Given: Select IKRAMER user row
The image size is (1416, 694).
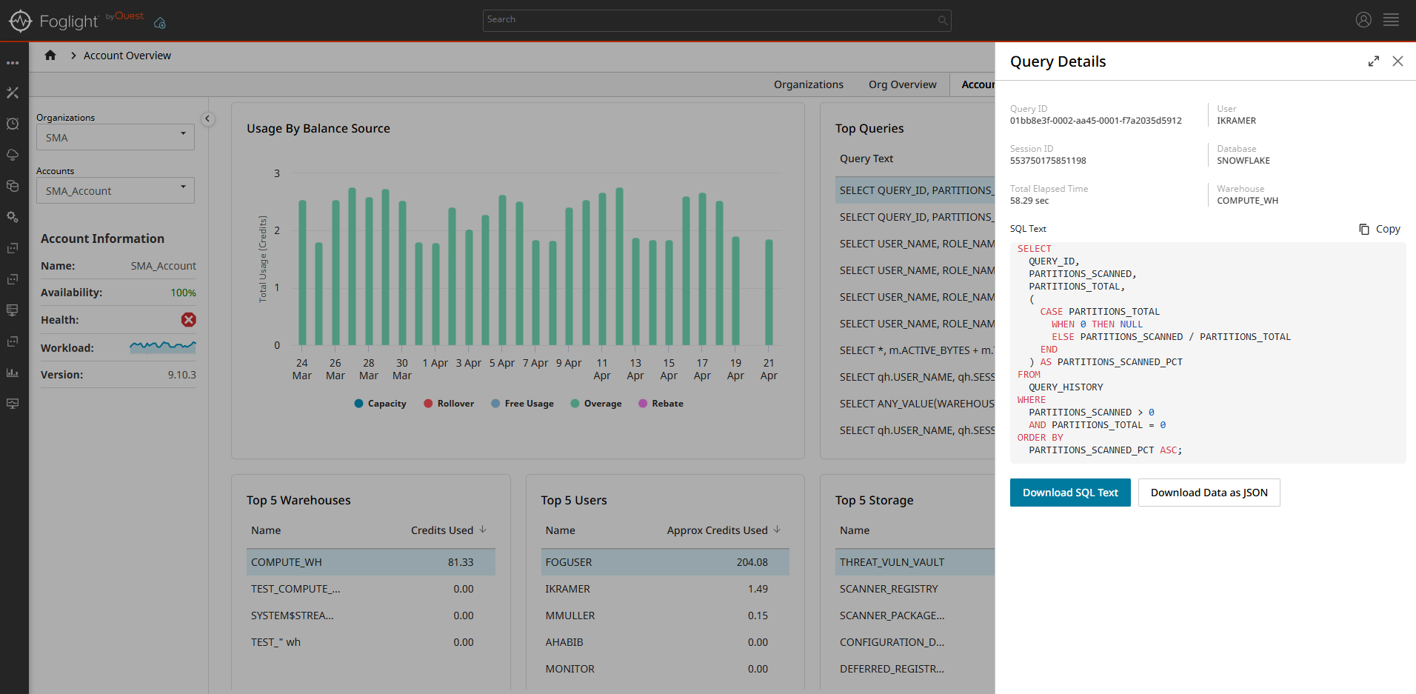Looking at the screenshot, I should [x=665, y=589].
